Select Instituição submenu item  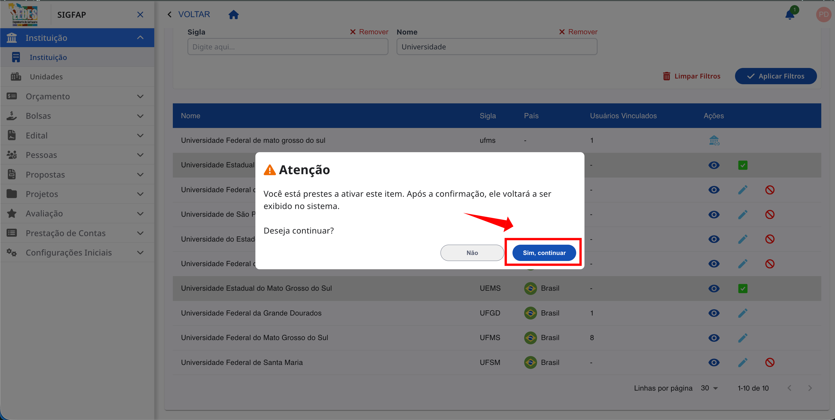(x=48, y=57)
